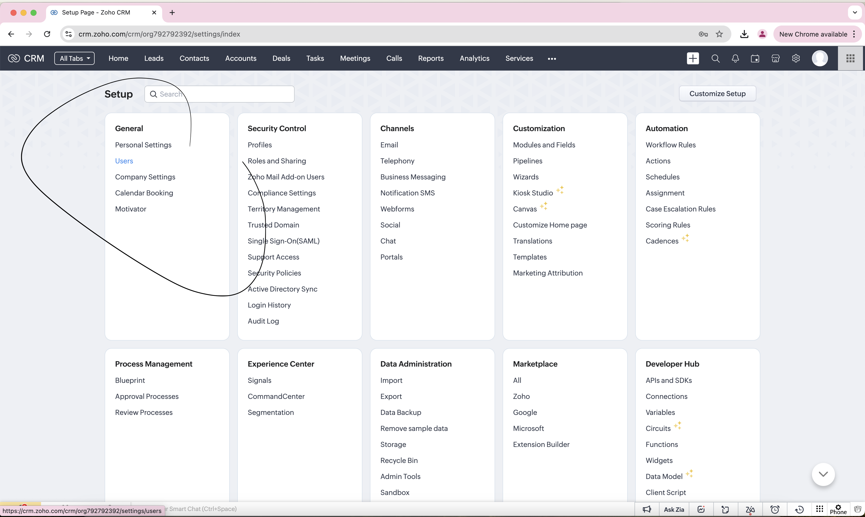Open the global search magnifier icon

coord(715,58)
